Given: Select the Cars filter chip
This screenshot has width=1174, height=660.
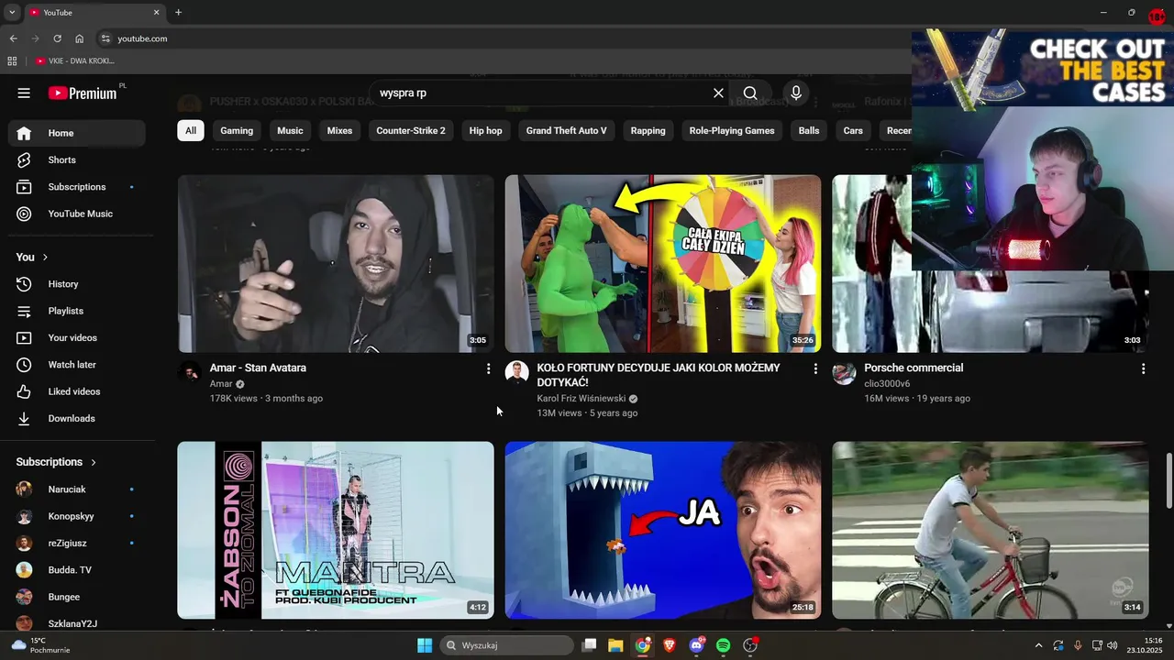Looking at the screenshot, I should point(853,130).
